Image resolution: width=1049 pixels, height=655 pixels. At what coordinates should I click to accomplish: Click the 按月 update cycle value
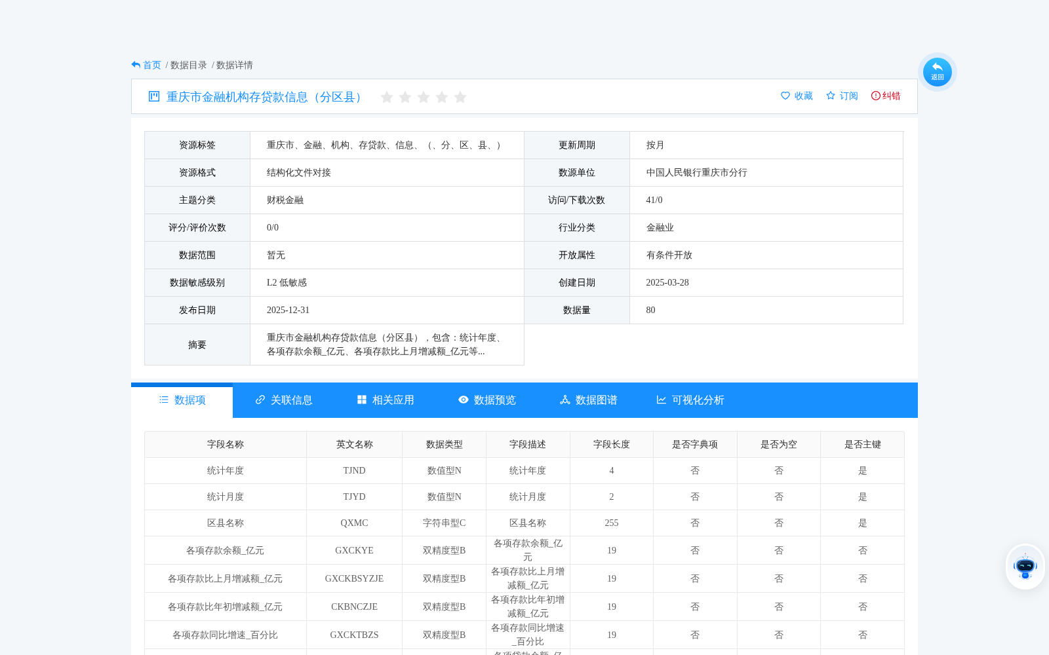[656, 145]
